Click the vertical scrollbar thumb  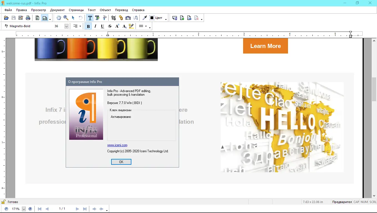pos(374,89)
